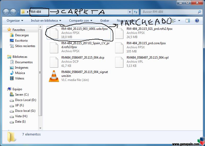Select Bibliotecas in navigation pane
The width and height of the screenshot is (205, 146).
coord(20,57)
